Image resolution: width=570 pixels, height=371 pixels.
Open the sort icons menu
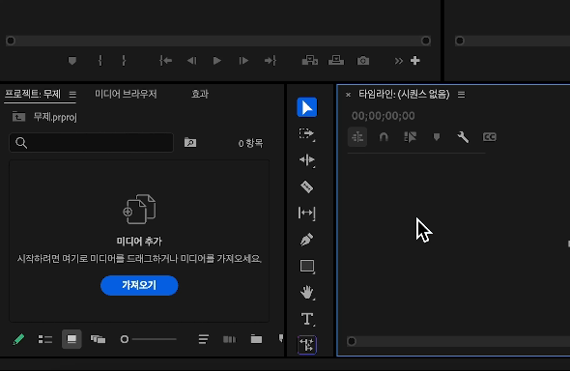204,339
